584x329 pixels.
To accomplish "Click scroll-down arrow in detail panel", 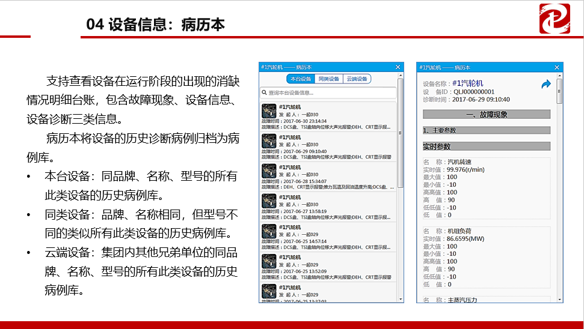I will tap(560, 299).
